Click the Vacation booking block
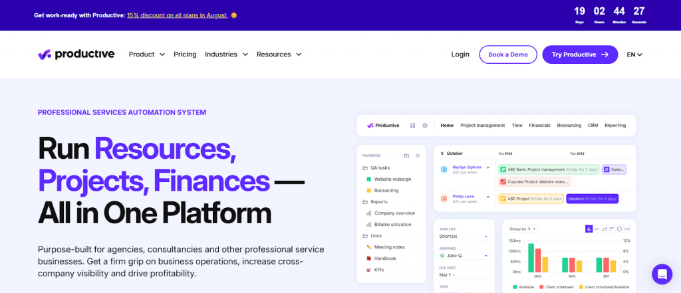Image resolution: width=681 pixels, height=293 pixels. coord(592,199)
